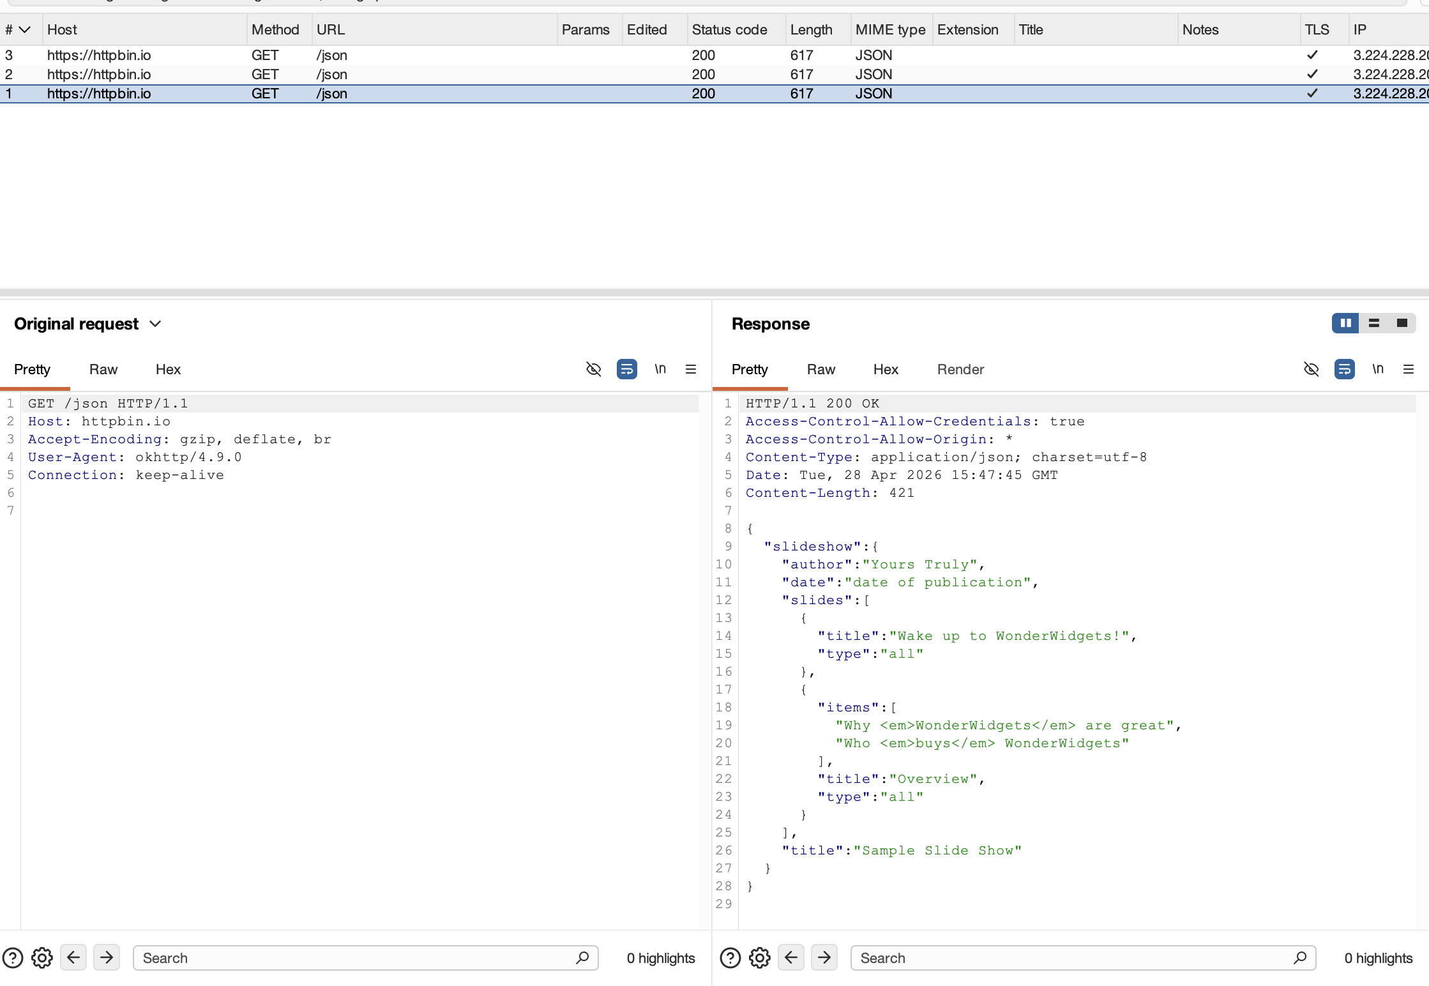Select history row 2 httpbin.io request
Screen dimensions: 1429x986
pyautogui.click(x=715, y=74)
